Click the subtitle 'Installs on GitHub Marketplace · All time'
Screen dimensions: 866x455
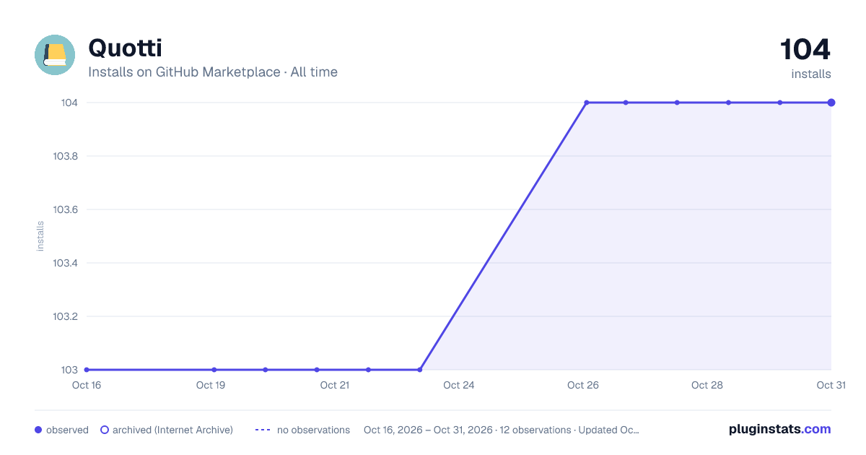point(213,72)
